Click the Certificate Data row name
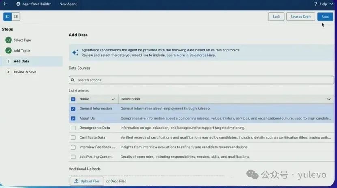The height and width of the screenshot is (188, 337). pyautogui.click(x=92, y=137)
